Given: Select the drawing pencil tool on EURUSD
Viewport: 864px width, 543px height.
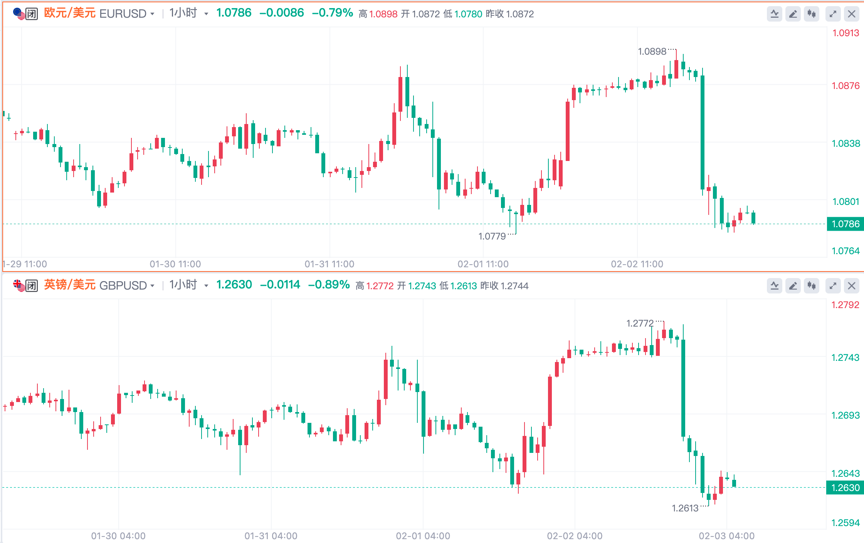Looking at the screenshot, I should [793, 14].
